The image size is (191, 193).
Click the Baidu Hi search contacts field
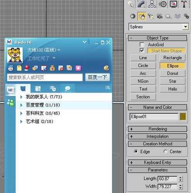[45, 77]
